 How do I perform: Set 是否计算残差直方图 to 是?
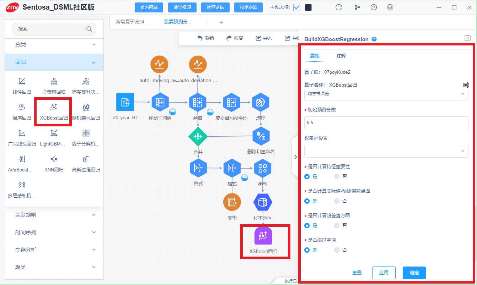[307, 225]
